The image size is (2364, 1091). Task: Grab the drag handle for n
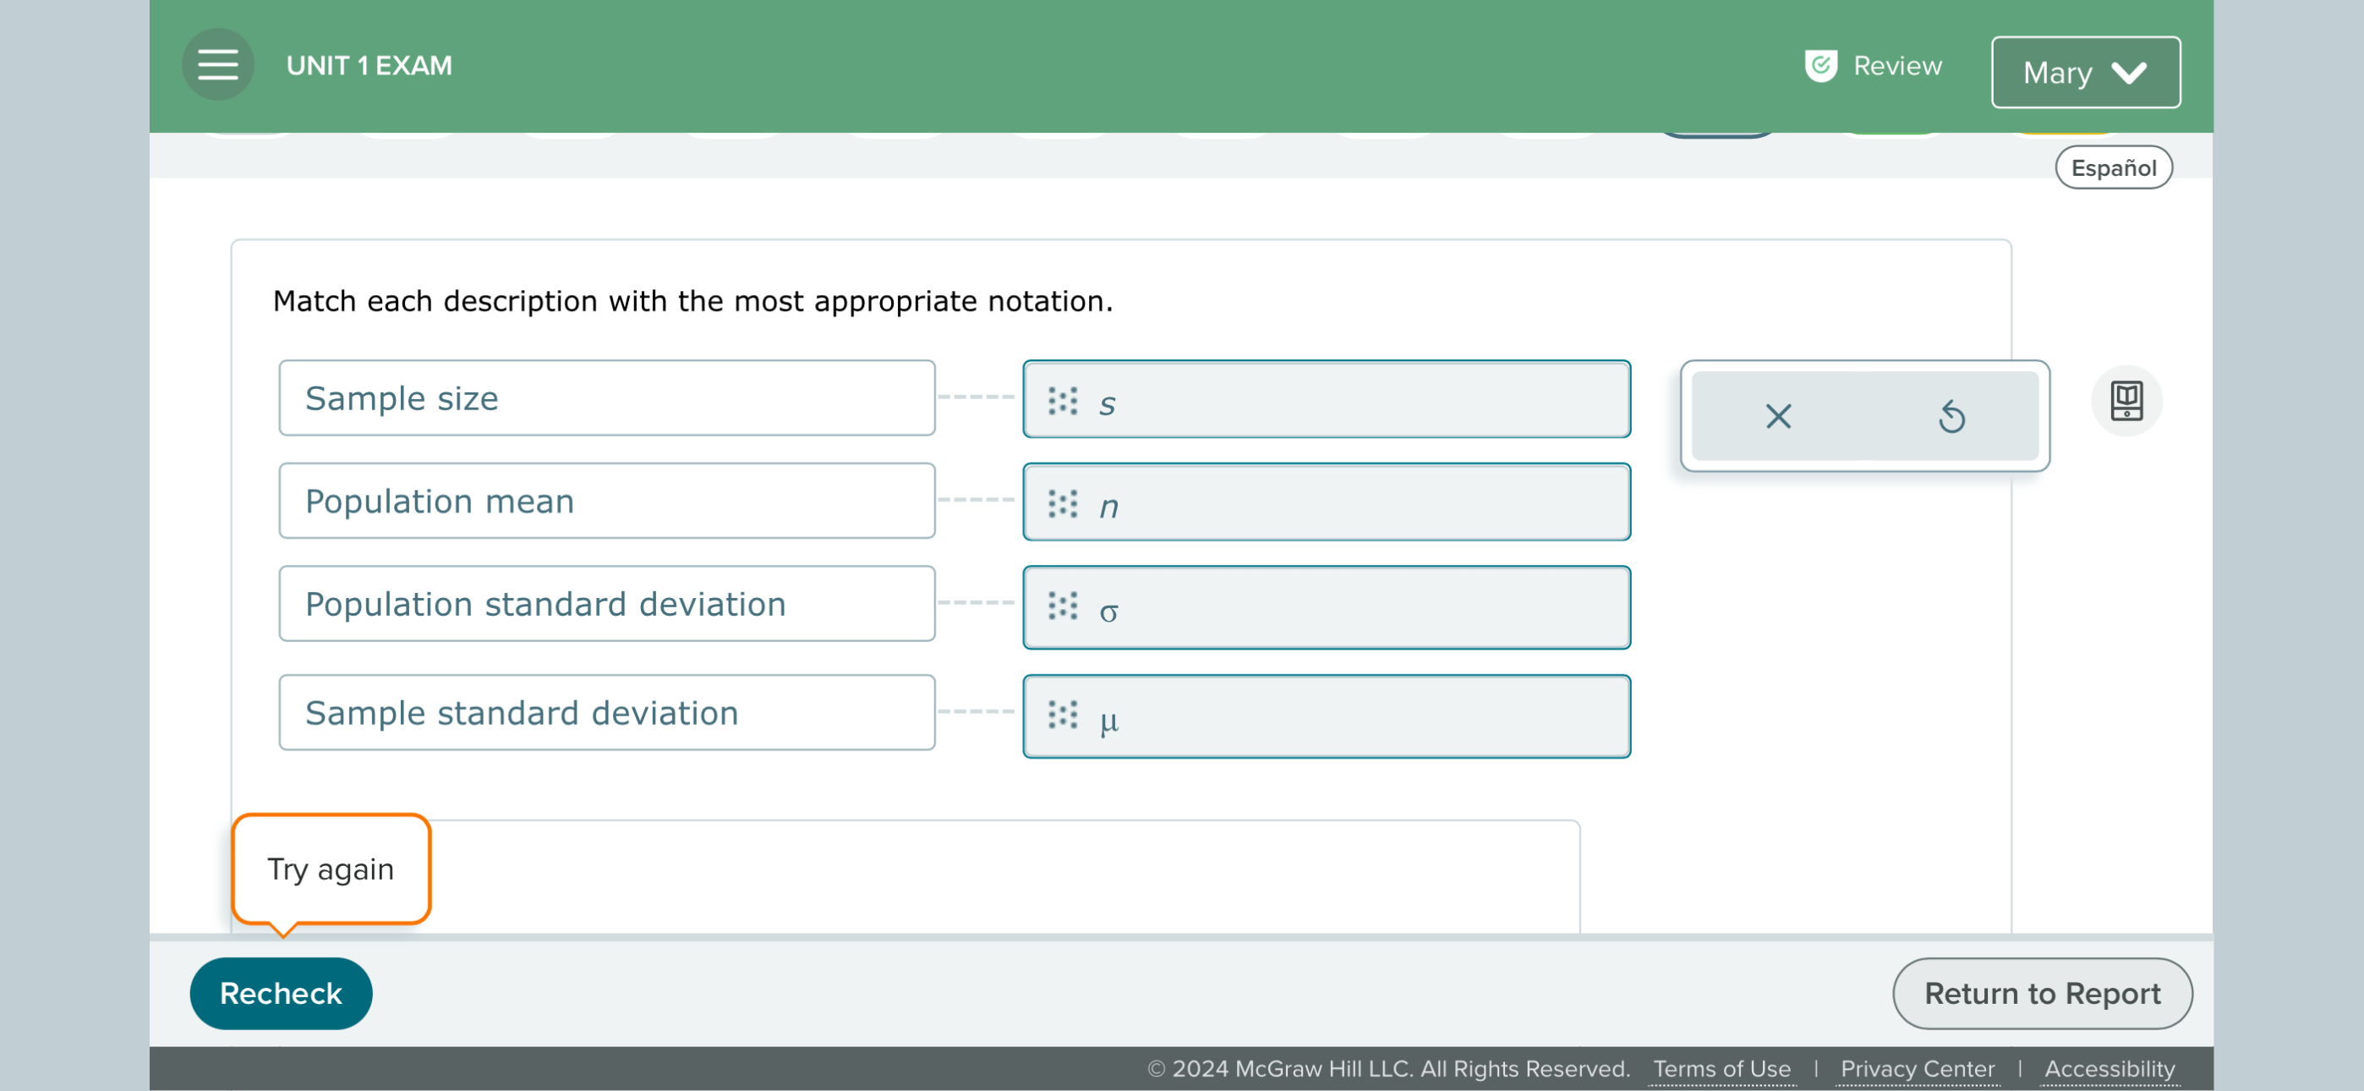(x=1063, y=503)
